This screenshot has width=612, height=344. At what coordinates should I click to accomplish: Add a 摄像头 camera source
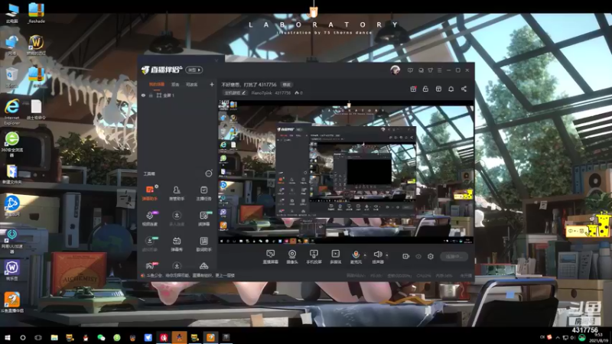292,257
